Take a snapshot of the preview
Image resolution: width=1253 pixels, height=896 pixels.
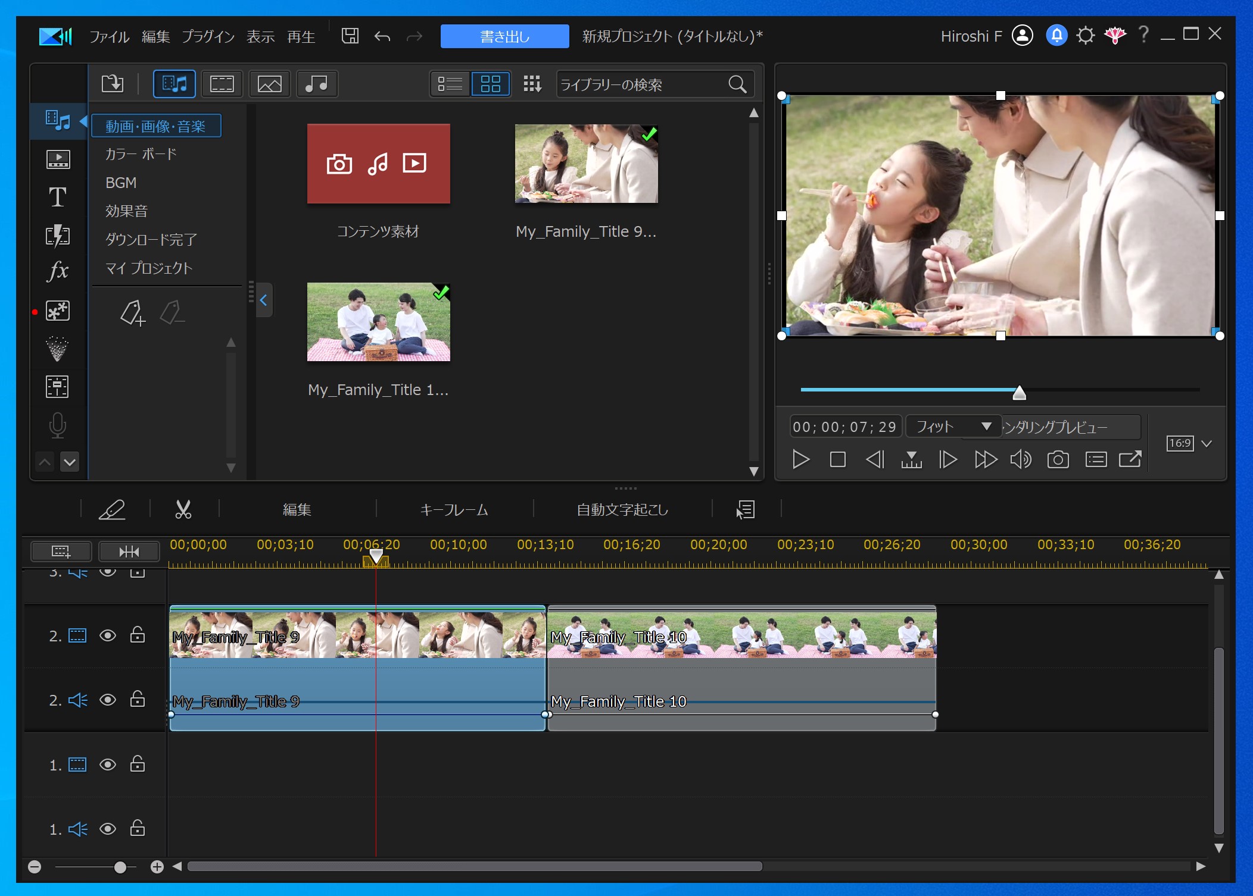[1058, 459]
